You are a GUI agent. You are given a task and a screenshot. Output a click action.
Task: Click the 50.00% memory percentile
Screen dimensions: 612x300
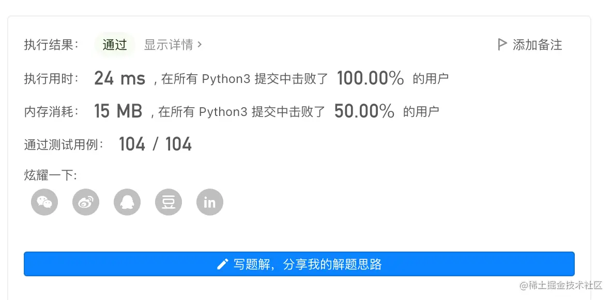click(364, 111)
